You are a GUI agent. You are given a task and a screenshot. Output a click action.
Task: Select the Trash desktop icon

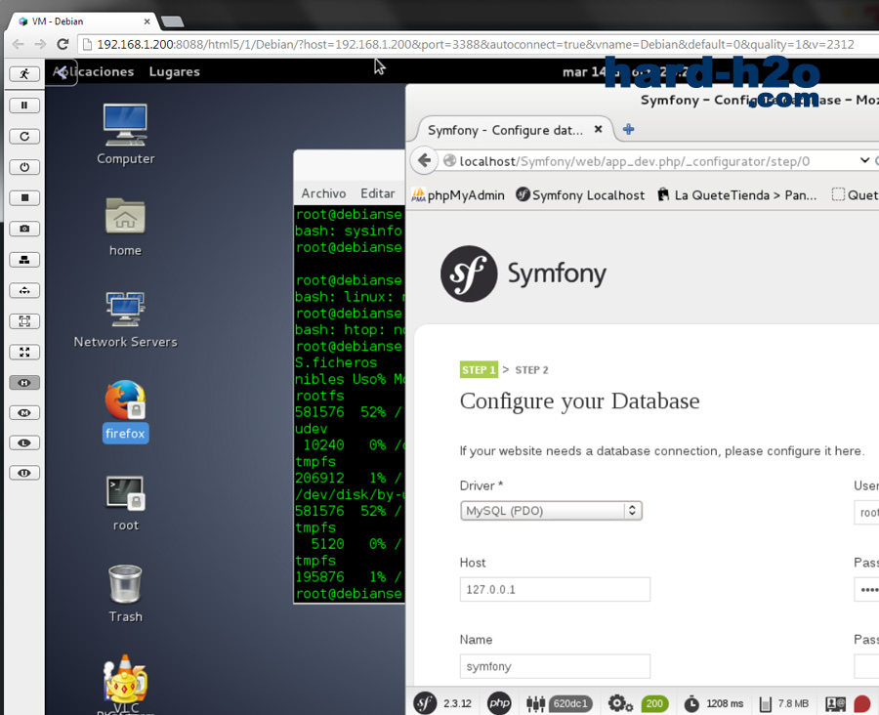[126, 595]
